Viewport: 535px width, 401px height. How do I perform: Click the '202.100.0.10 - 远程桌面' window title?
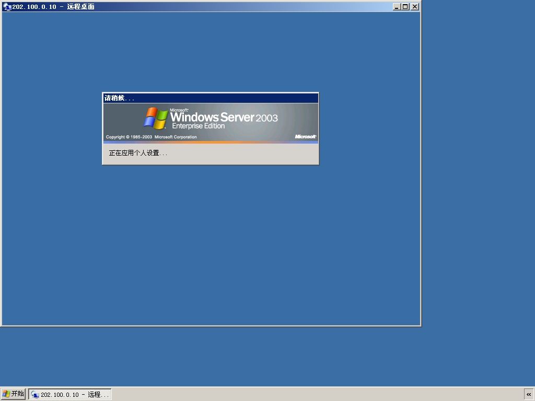(x=53, y=6)
